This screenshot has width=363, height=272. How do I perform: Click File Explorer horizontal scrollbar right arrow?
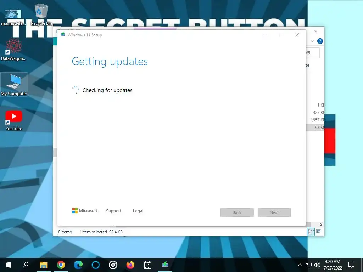(321, 225)
